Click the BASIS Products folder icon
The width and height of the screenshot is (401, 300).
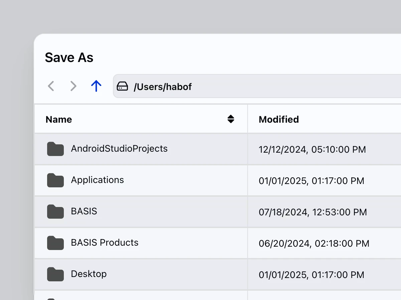pos(55,243)
